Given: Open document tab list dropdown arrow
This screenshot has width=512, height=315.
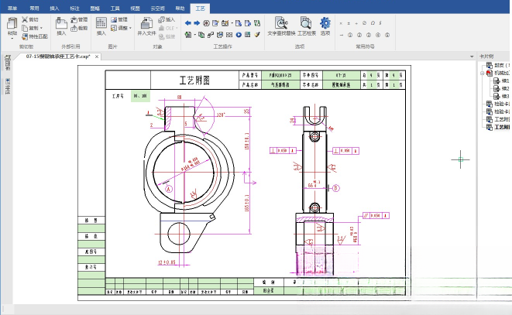Looking at the screenshot, I should pos(472,56).
